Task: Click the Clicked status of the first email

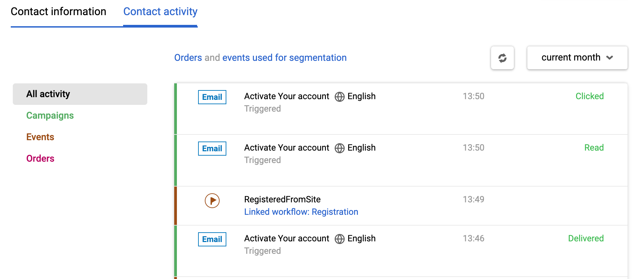Action: pos(589,96)
